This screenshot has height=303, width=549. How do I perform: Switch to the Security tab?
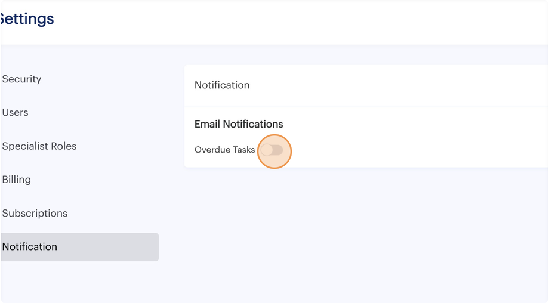pyautogui.click(x=21, y=79)
